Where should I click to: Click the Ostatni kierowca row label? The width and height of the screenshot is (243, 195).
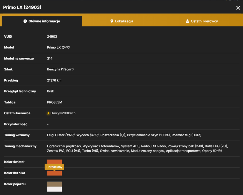pos(17,113)
